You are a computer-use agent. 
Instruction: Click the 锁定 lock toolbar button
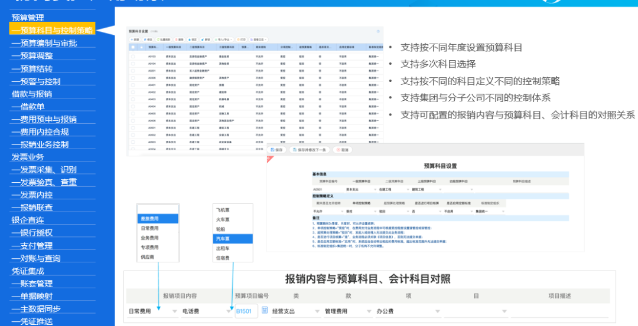[x=193, y=39]
